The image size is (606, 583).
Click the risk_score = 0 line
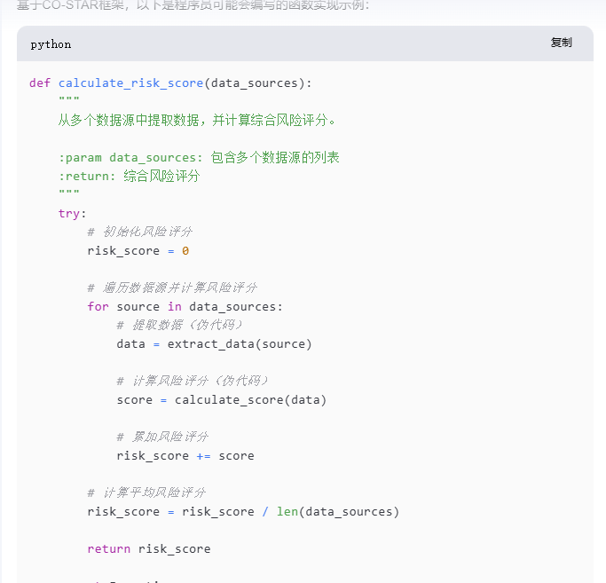point(138,250)
